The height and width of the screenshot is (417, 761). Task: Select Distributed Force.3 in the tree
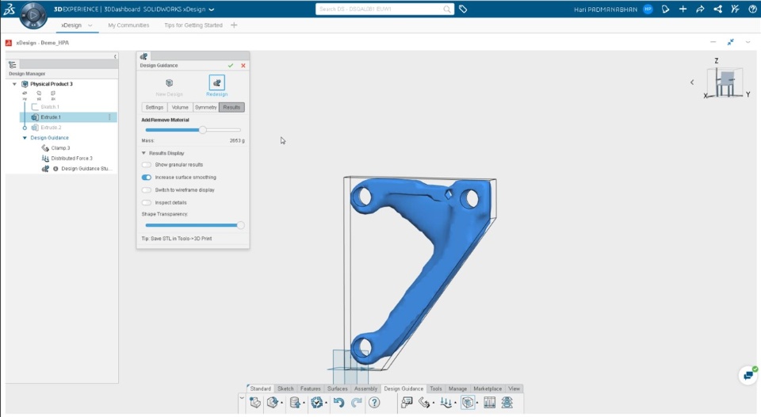pyautogui.click(x=72, y=159)
